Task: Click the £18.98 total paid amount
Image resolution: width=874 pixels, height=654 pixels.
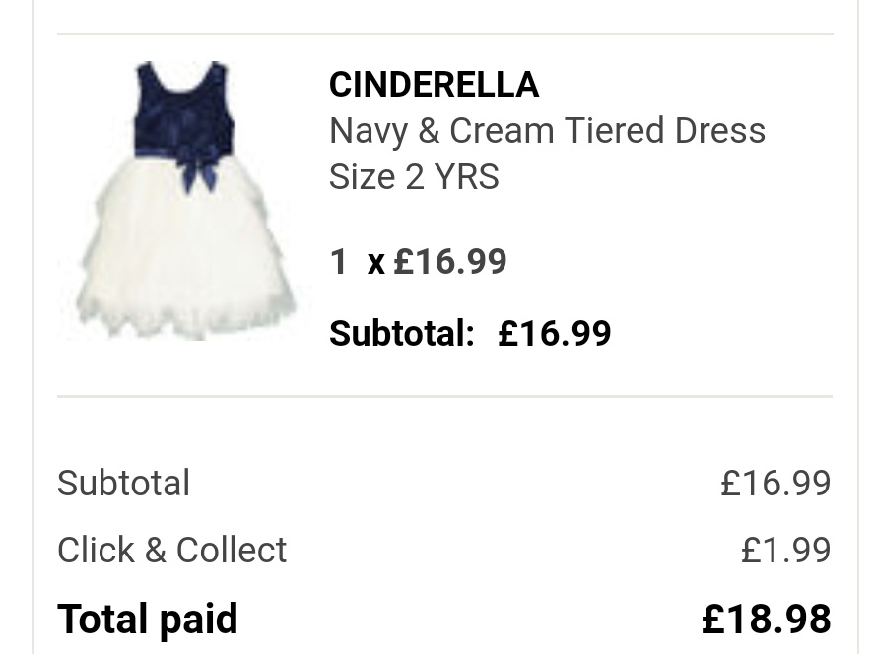Action: coord(766,620)
